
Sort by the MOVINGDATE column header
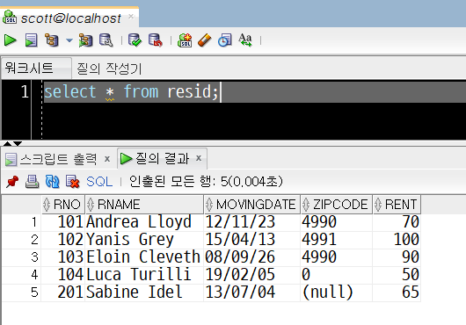(x=252, y=205)
